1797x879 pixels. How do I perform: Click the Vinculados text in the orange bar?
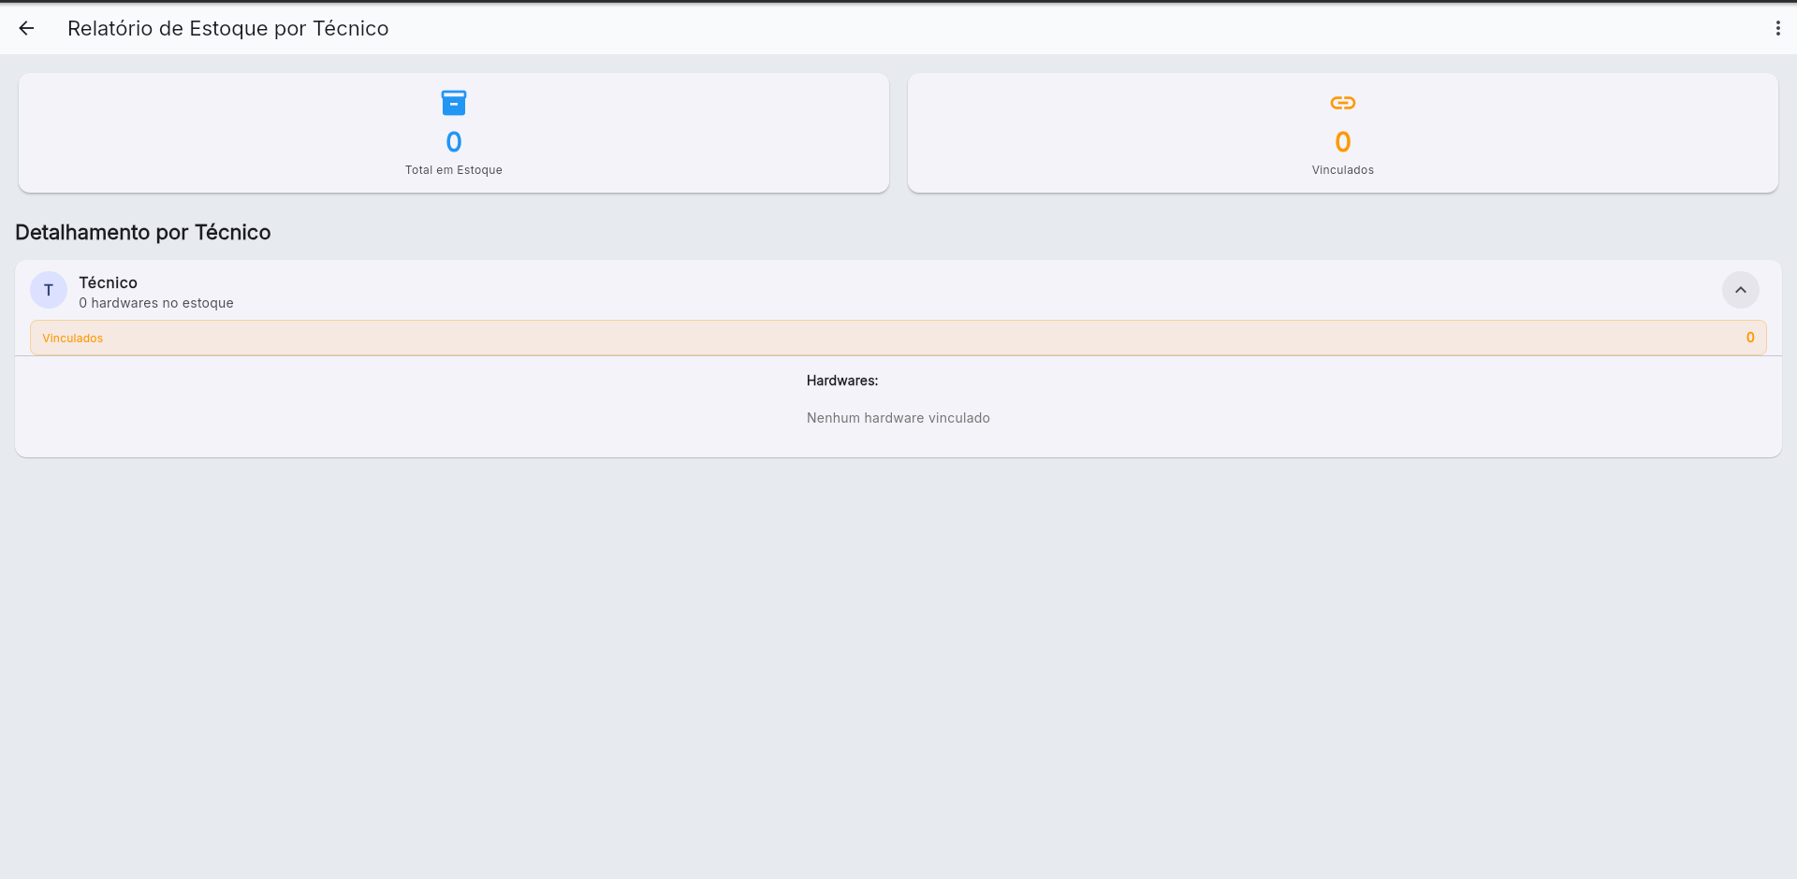pos(73,339)
